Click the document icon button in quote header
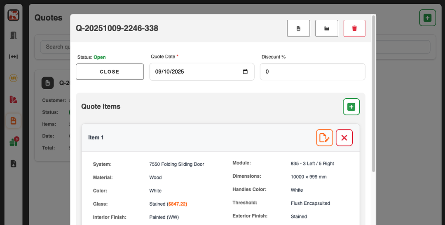445x225 pixels. click(x=298, y=28)
